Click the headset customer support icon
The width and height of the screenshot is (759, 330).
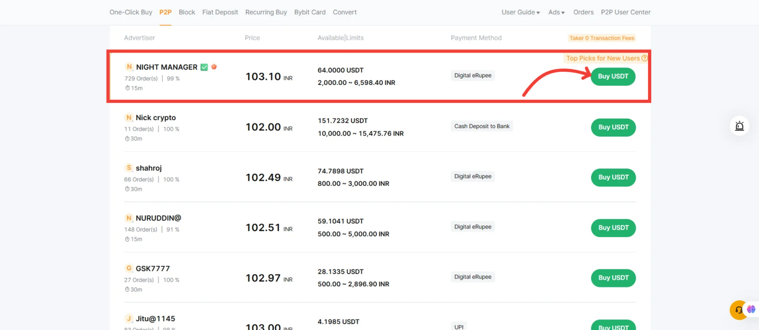[x=738, y=310]
